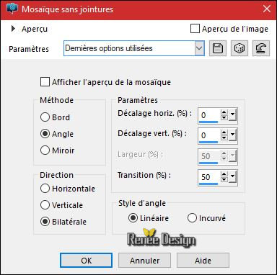The image size is (277, 275).
Task: Click the Annuler button
Action: coord(144,261)
